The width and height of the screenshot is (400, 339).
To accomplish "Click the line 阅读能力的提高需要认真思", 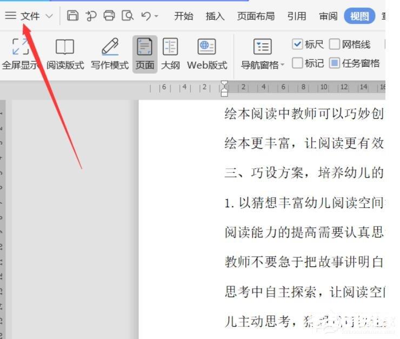I will [304, 232].
